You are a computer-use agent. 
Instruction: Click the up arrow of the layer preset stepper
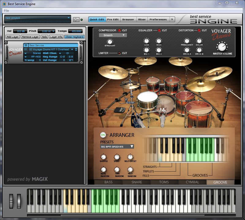(76, 48)
